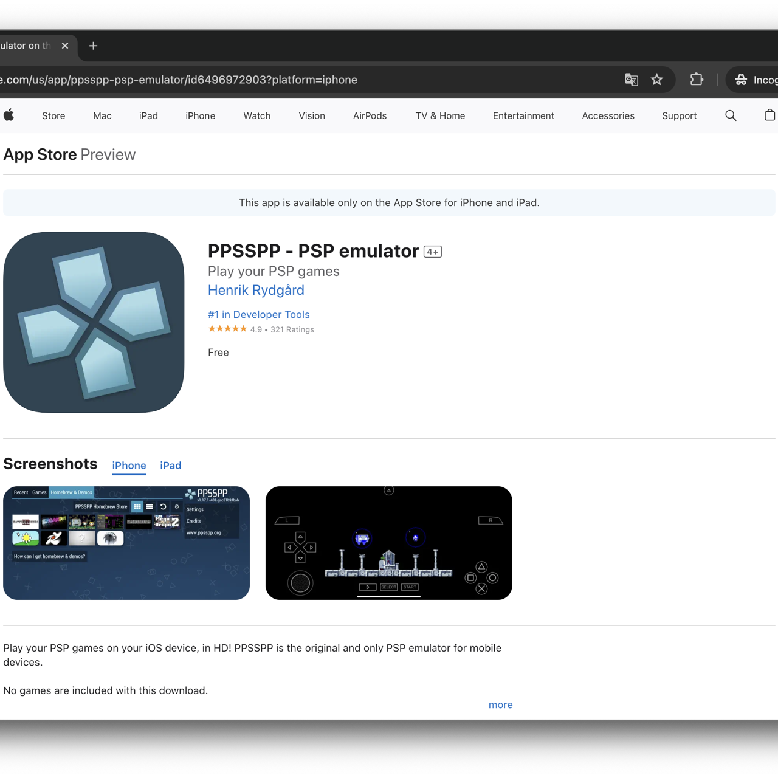Bookmark this page with the star icon
This screenshot has height=778, width=778.
[657, 80]
